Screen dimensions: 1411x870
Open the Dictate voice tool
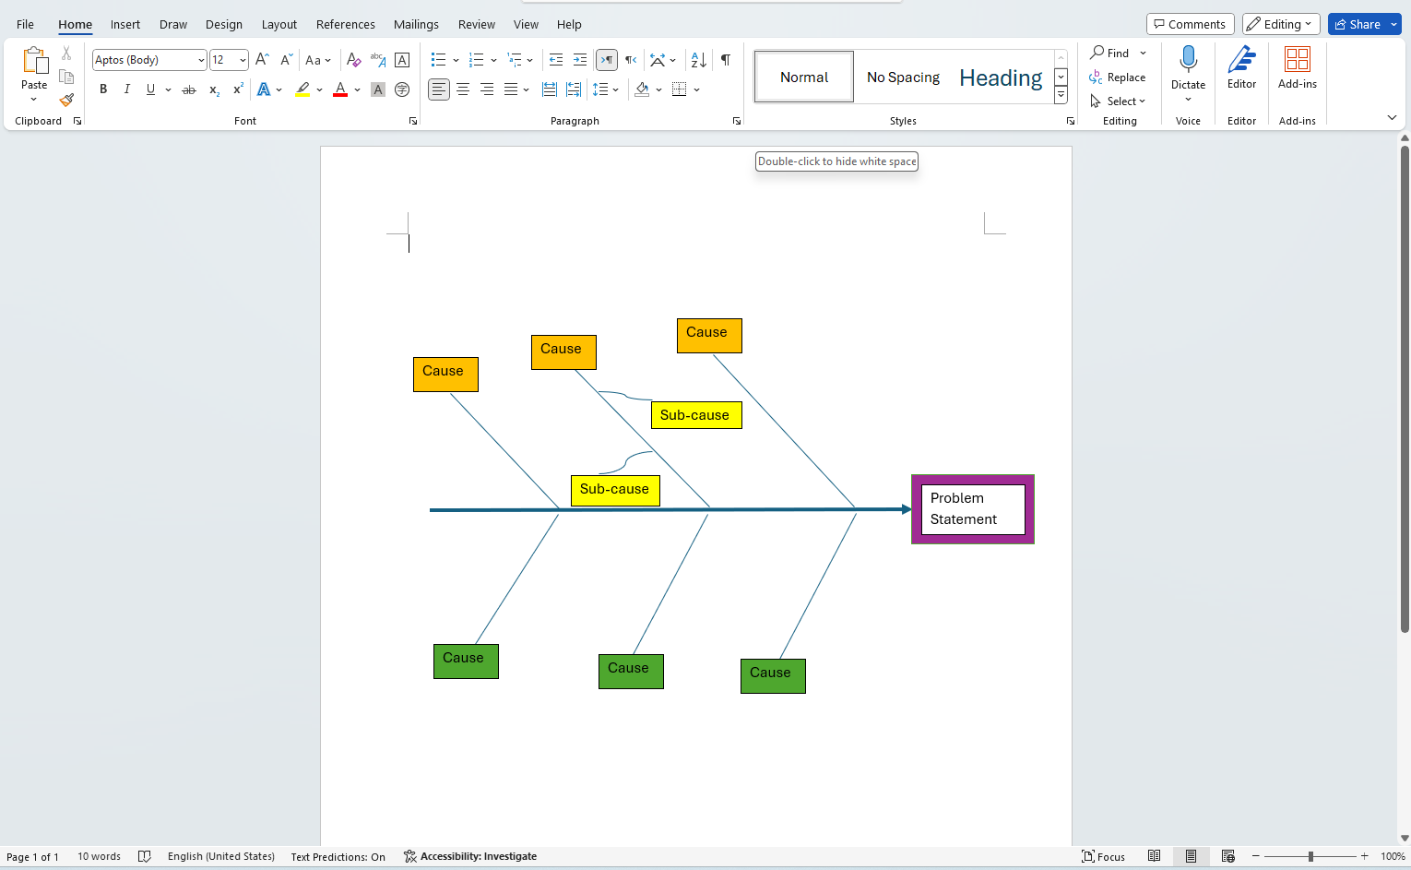(x=1187, y=69)
